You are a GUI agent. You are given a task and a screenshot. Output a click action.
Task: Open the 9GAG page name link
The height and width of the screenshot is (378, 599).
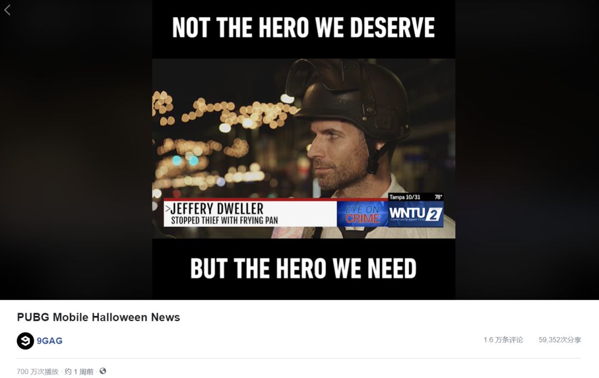pos(50,340)
